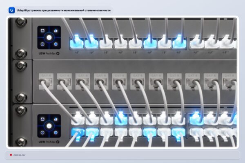Follow the comss.ru source link
The image size is (245, 163).
[19, 155]
